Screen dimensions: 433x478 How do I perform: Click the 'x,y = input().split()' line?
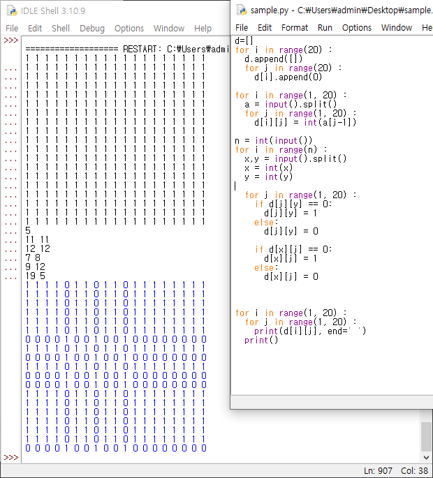(x=295, y=159)
